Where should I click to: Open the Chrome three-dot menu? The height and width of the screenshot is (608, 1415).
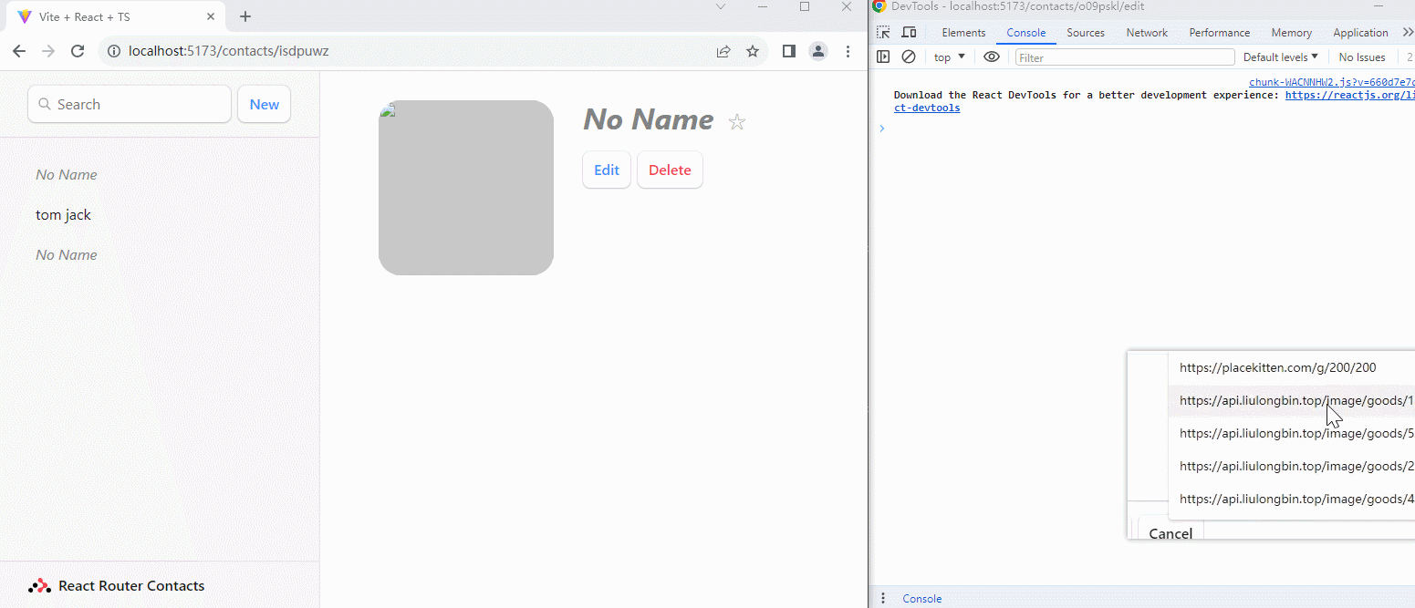click(848, 51)
